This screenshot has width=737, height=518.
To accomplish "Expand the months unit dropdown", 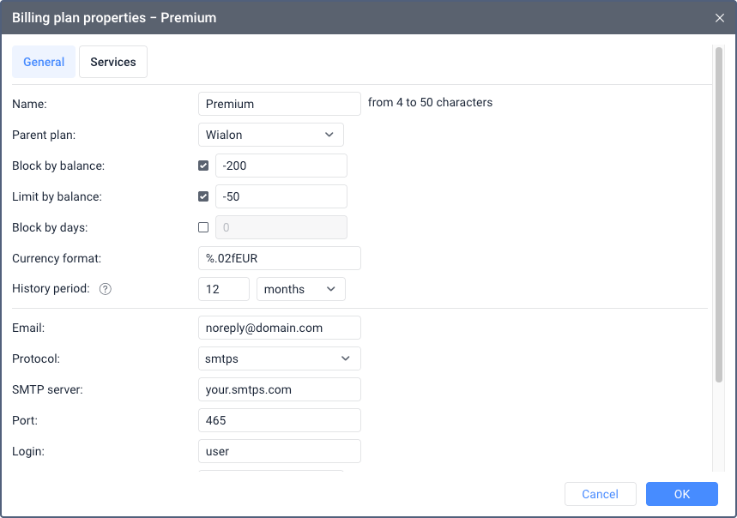I will point(300,289).
